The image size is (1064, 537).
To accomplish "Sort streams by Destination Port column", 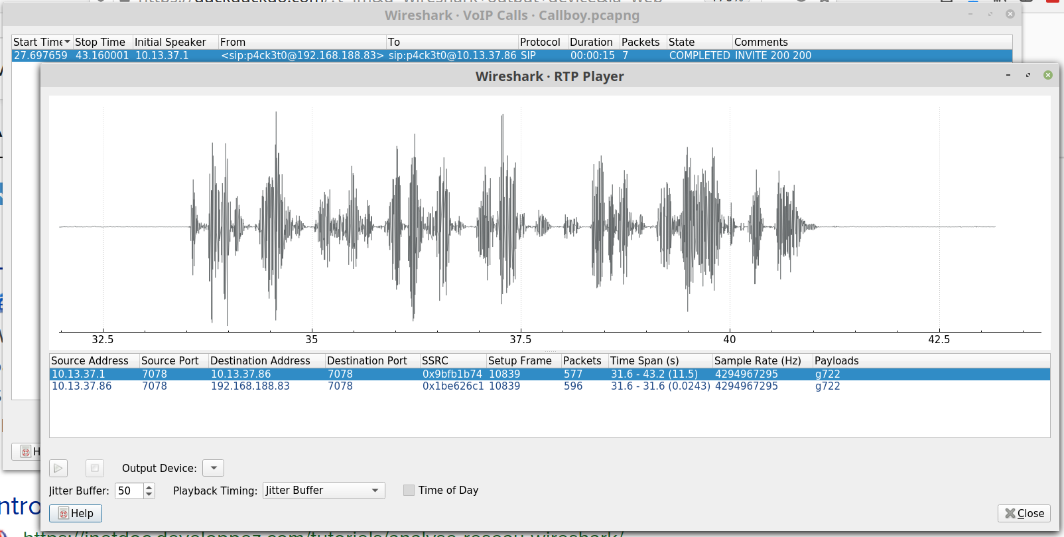I will pos(373,360).
